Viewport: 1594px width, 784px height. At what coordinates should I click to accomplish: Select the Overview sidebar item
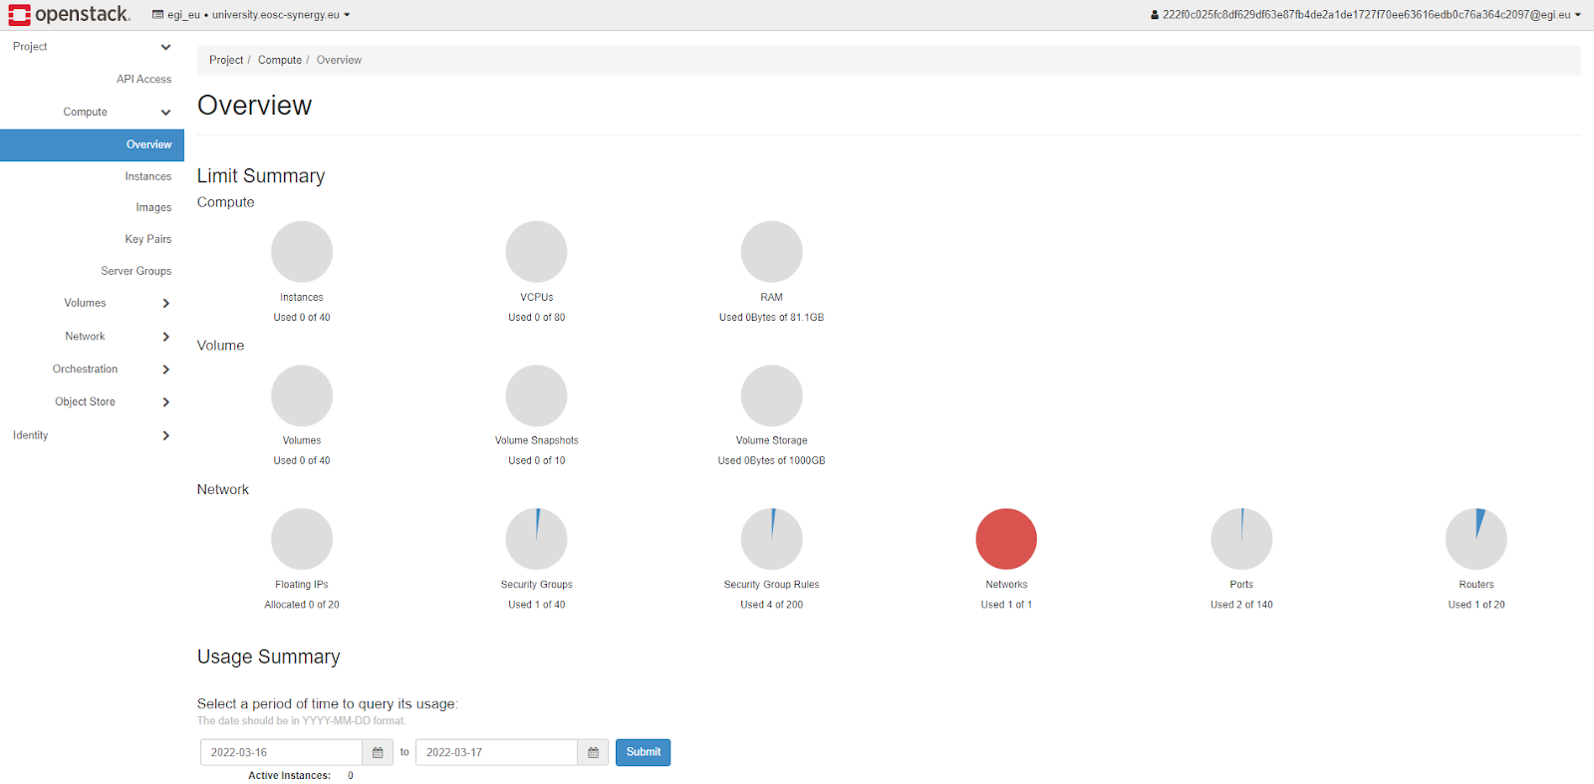coord(92,144)
